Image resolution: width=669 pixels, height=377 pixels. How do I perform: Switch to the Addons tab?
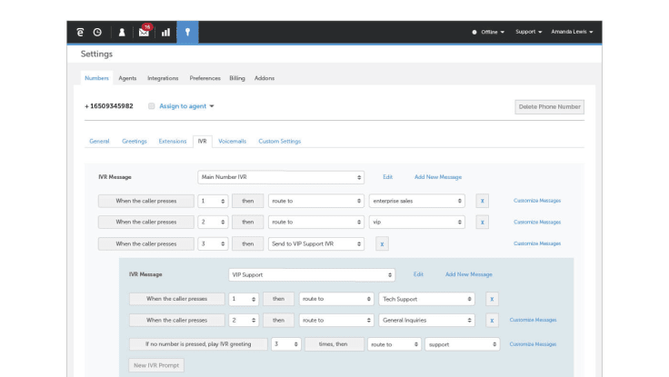(265, 78)
